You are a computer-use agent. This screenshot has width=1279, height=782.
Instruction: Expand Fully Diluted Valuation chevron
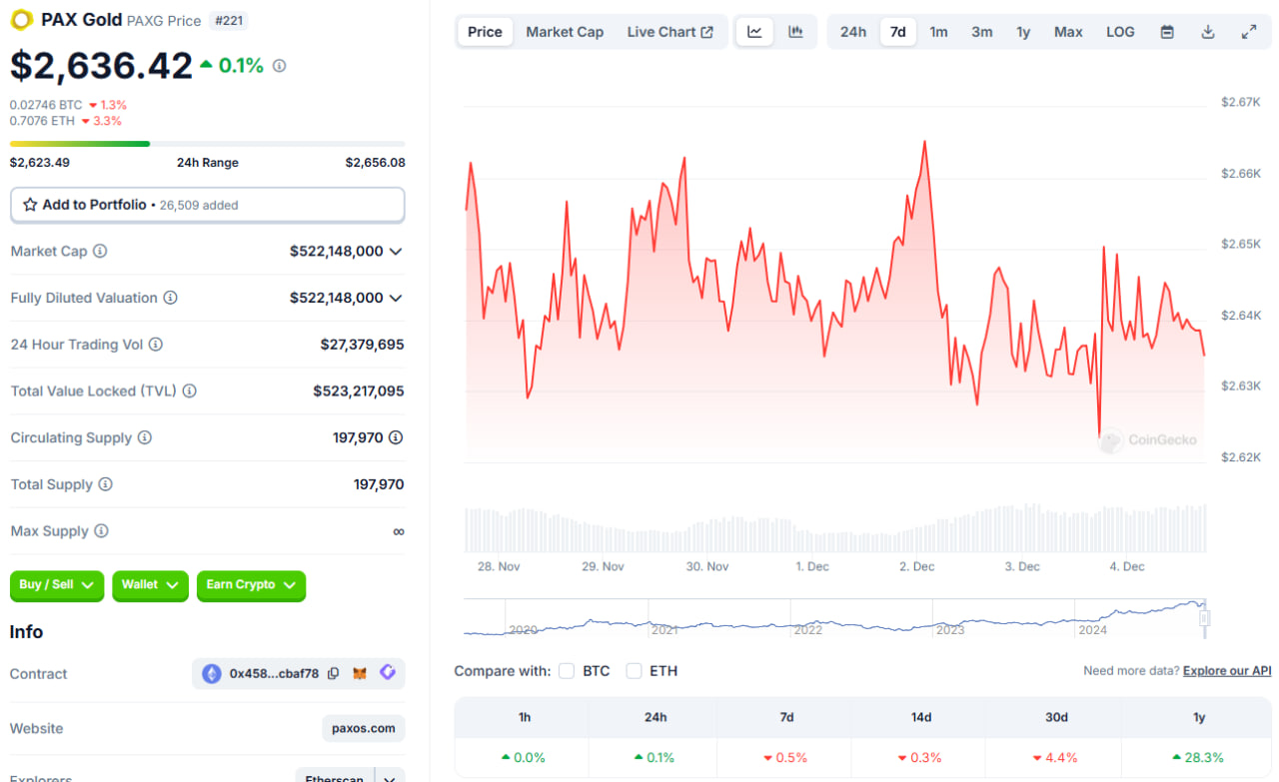point(396,299)
